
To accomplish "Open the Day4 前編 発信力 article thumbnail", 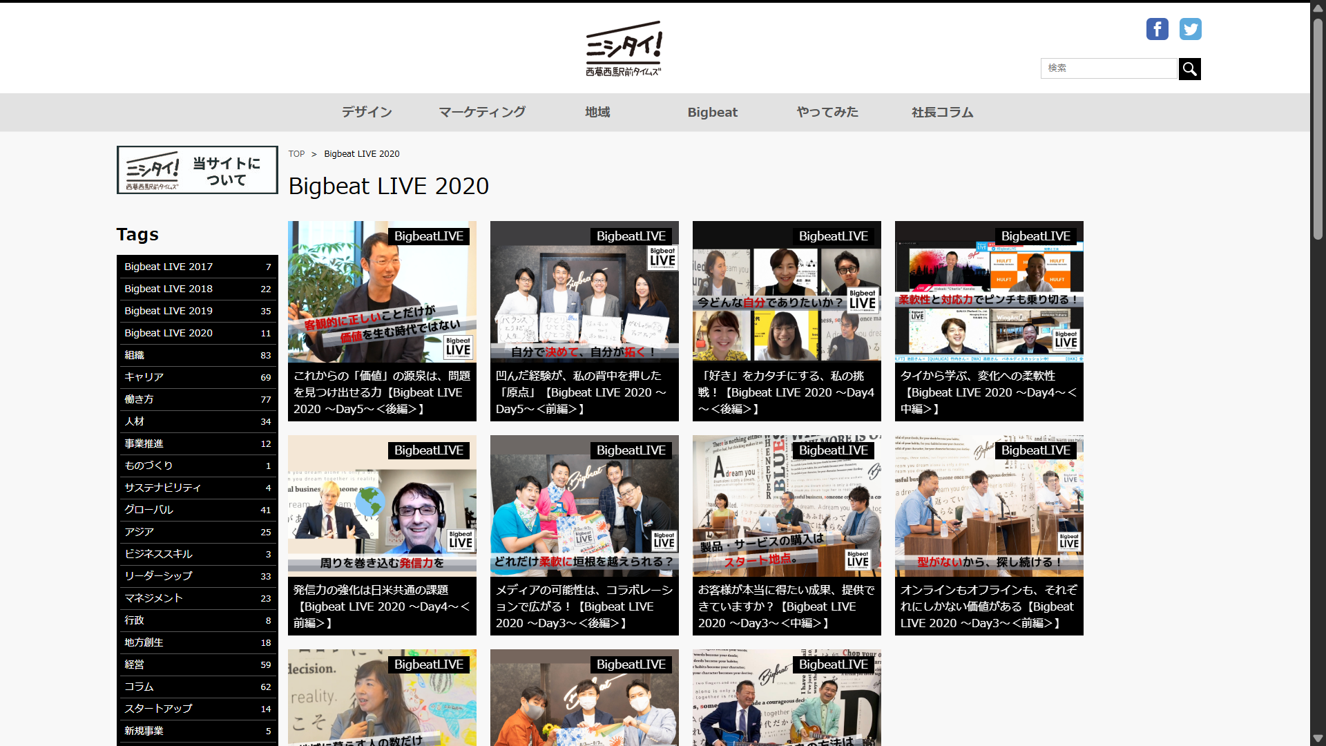I will (x=382, y=506).
